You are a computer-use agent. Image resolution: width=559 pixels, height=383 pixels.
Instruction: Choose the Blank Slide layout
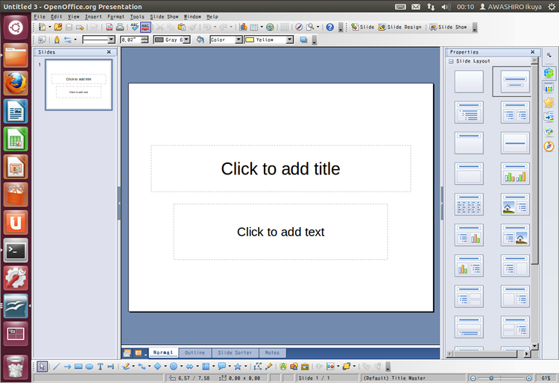pos(469,81)
